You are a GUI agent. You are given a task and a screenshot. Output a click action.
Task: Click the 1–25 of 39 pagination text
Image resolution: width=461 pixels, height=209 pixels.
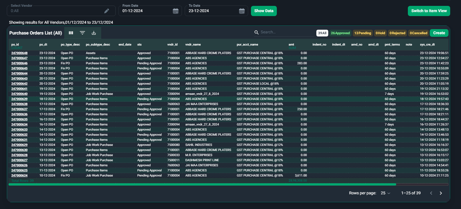[411, 193]
